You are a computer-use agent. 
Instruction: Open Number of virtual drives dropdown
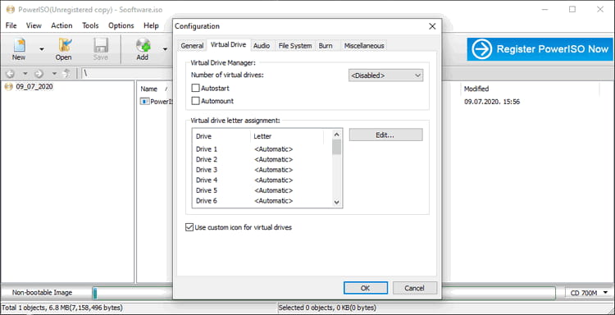(x=385, y=75)
